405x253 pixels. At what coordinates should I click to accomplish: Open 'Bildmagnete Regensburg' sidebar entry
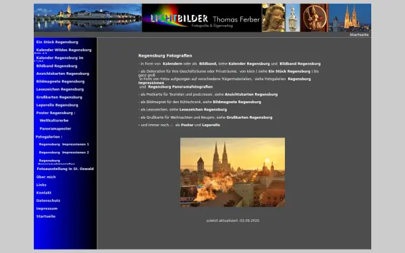click(x=60, y=82)
